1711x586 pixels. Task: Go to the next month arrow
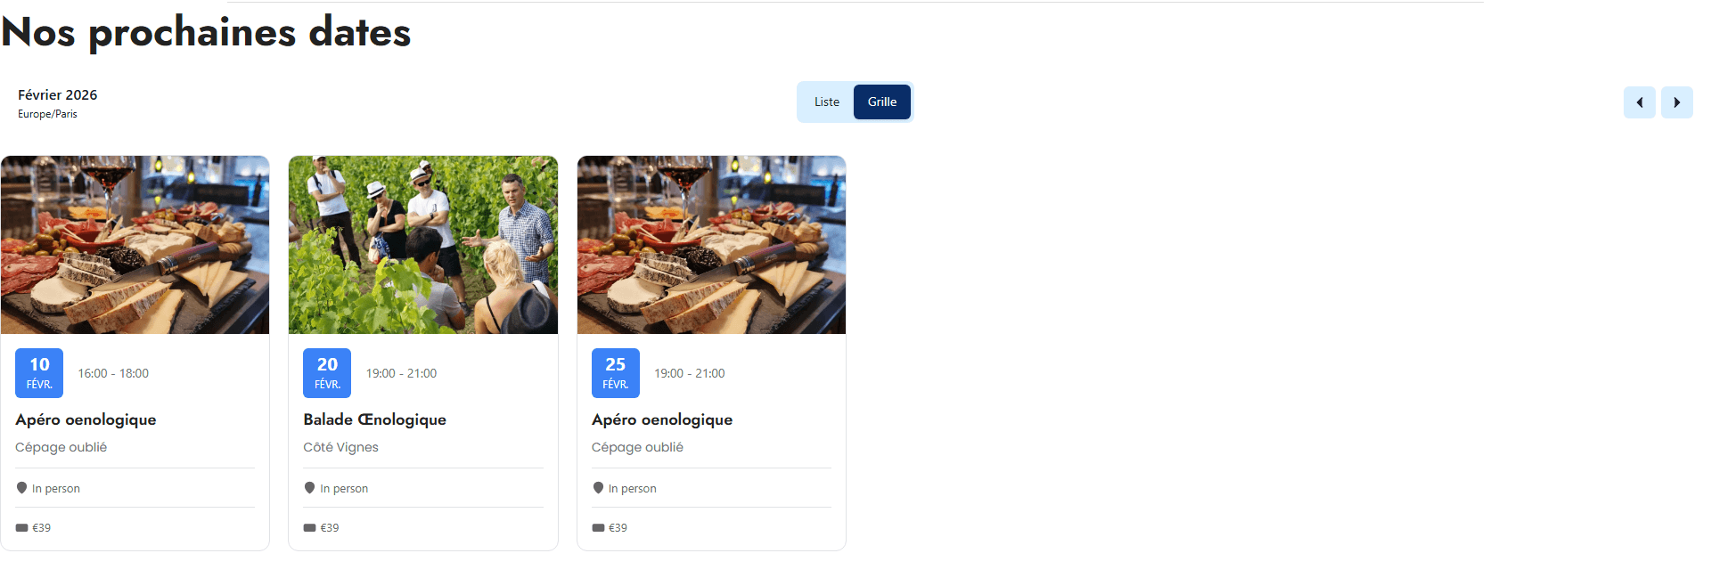tap(1676, 102)
